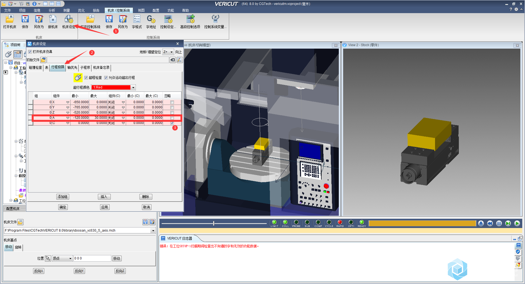Click the red 1:Red color swatch

111,87
